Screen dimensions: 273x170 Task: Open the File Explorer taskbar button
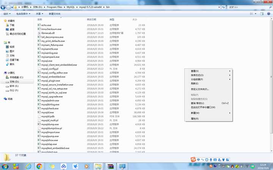[98, 167]
